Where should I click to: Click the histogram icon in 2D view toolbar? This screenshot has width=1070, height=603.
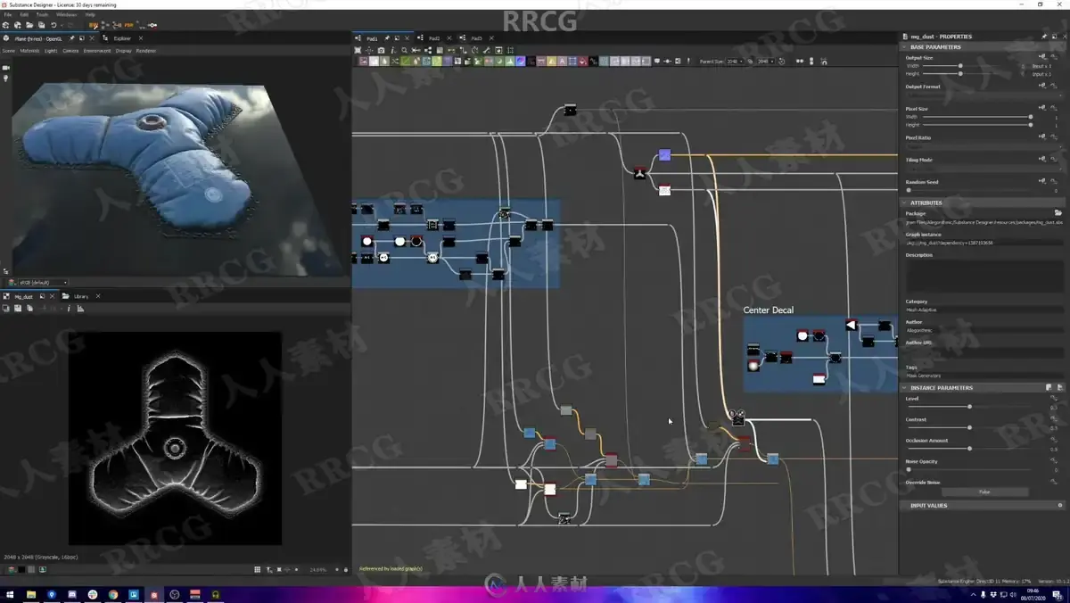(x=80, y=309)
